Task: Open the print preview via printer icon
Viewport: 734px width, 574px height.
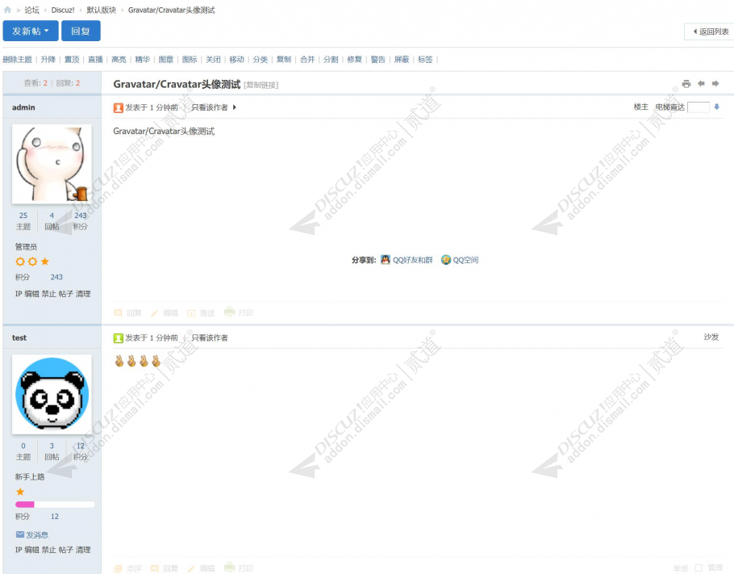Action: point(686,83)
